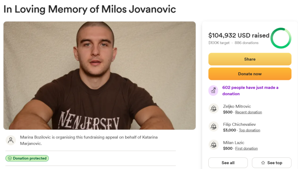
Task: Click the "886 donations" count
Action: [x=246, y=43]
